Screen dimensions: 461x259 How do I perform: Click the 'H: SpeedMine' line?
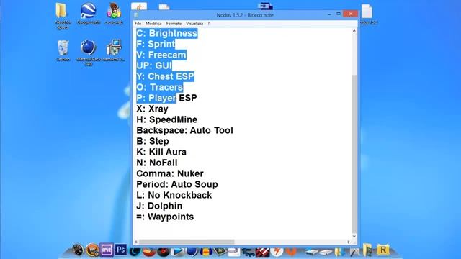[166, 119]
